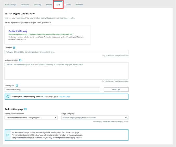Follow the SEO and URLs link
Viewport: 176px width, 147px height.
(x=64, y=97)
